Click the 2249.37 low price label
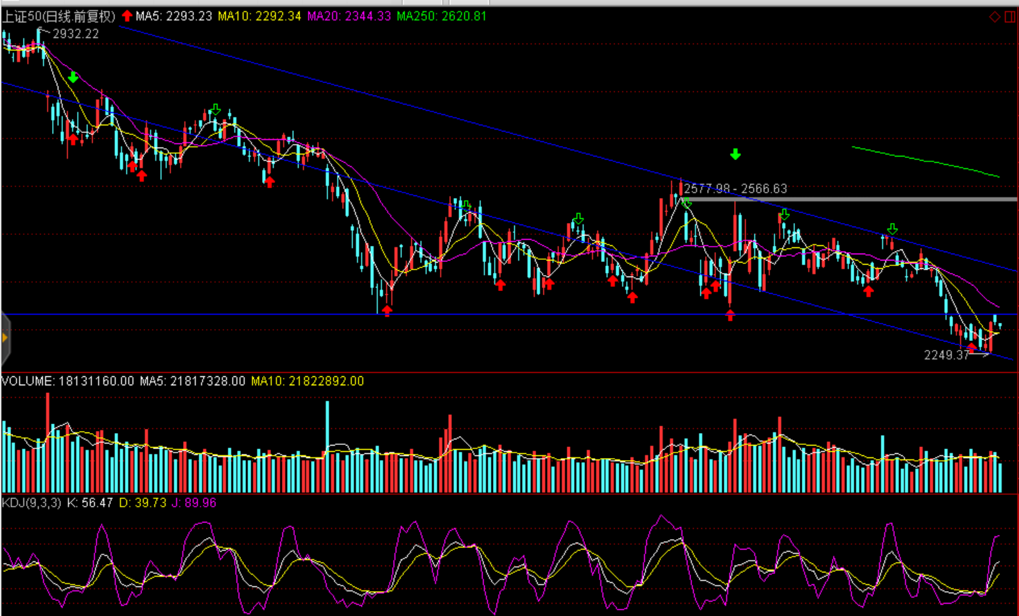Viewport: 1019px width, 616px height. (x=946, y=355)
